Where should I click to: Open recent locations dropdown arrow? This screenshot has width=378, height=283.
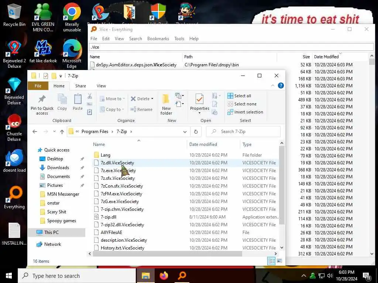(x=55, y=132)
